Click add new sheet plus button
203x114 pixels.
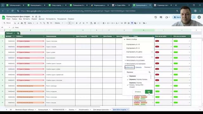click(6, 110)
